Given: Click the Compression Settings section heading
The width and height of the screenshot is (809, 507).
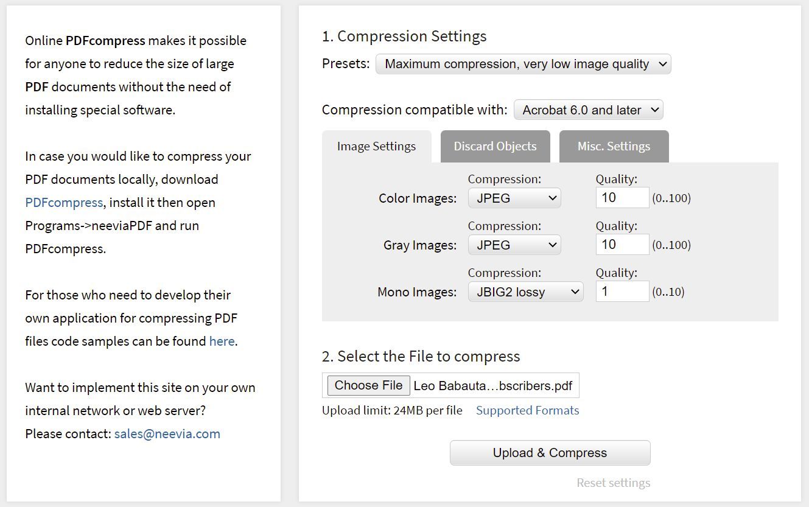Looking at the screenshot, I should click(x=404, y=37).
